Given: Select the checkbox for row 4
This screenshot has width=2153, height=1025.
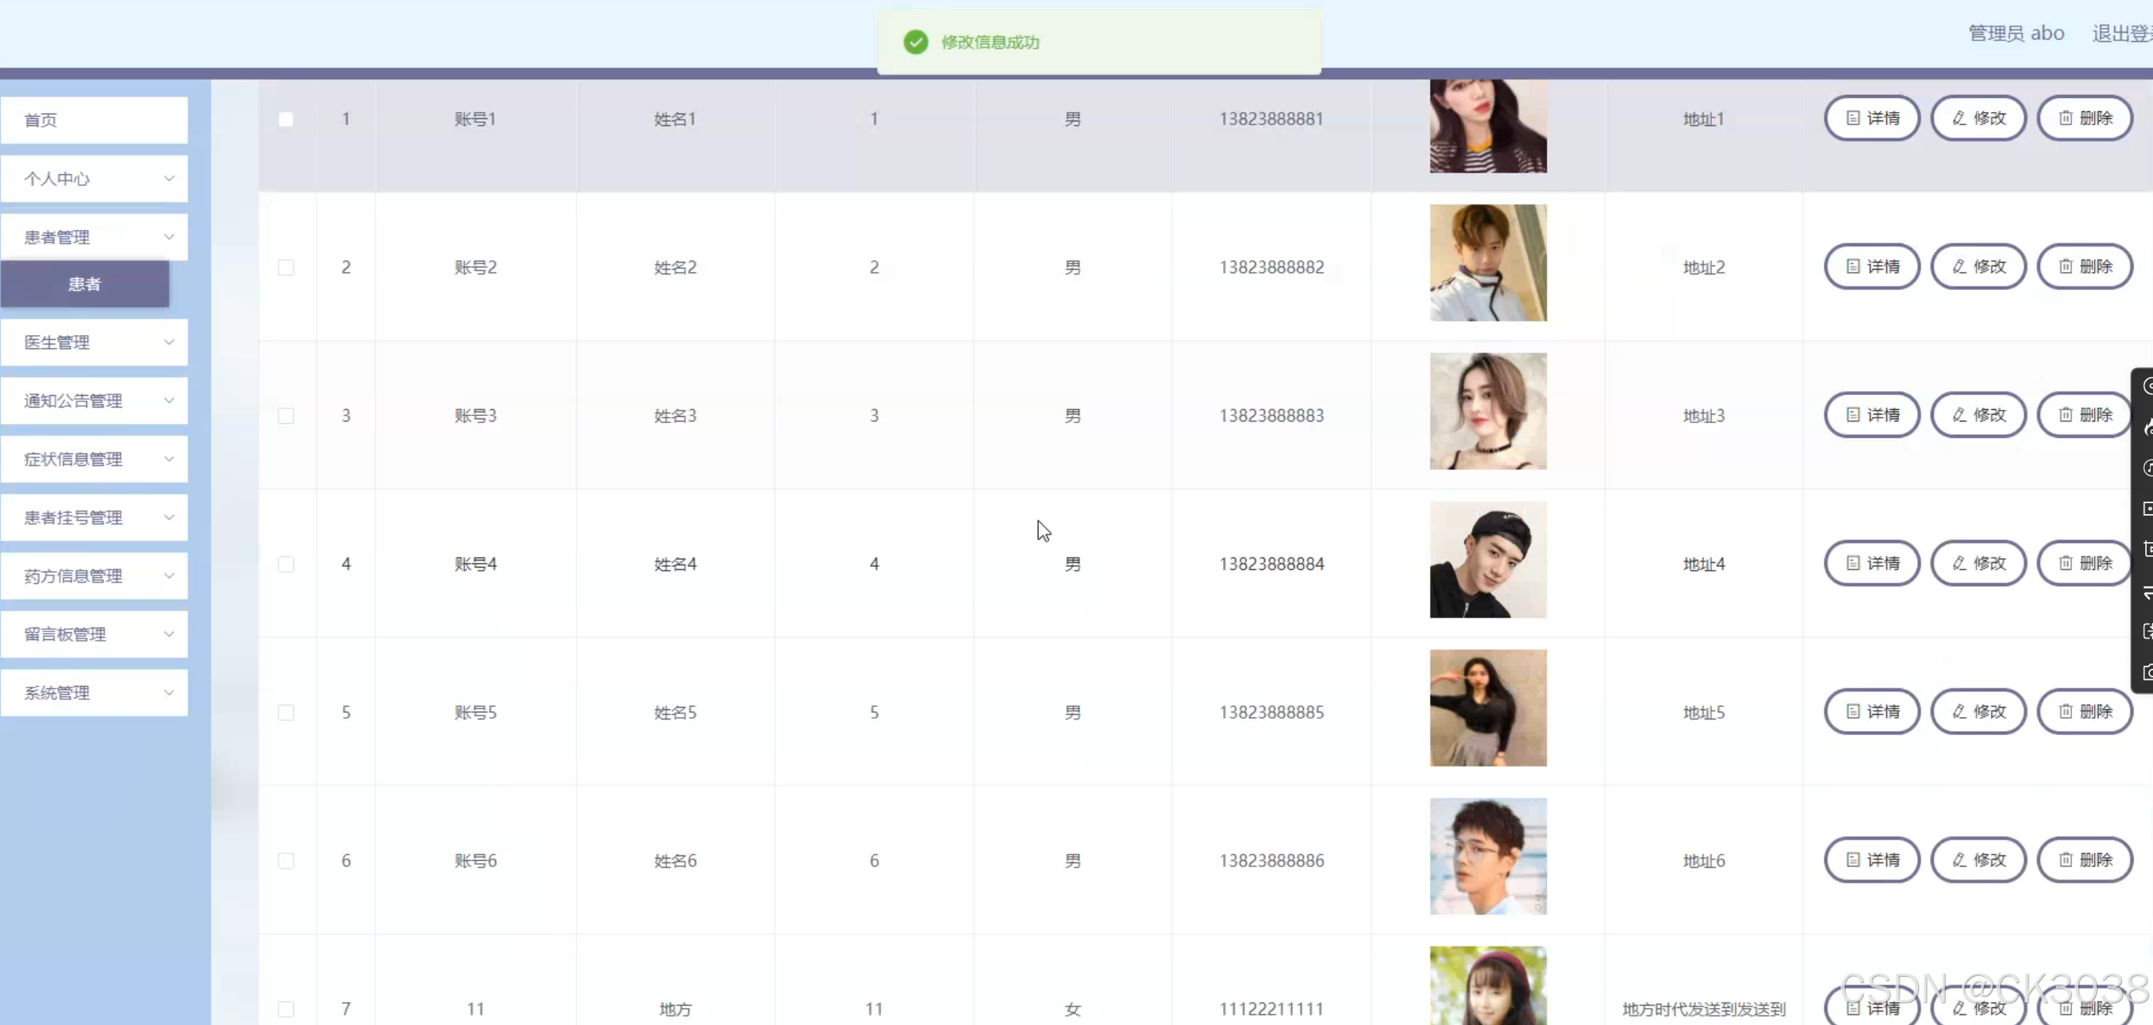Looking at the screenshot, I should pyautogui.click(x=286, y=565).
